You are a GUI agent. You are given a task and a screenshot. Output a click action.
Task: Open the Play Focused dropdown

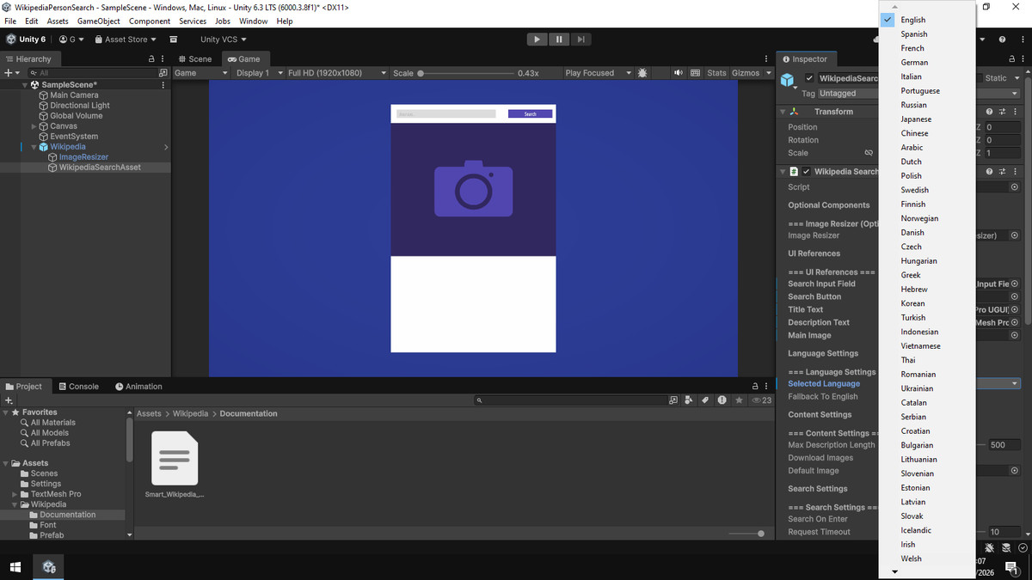[x=598, y=73]
